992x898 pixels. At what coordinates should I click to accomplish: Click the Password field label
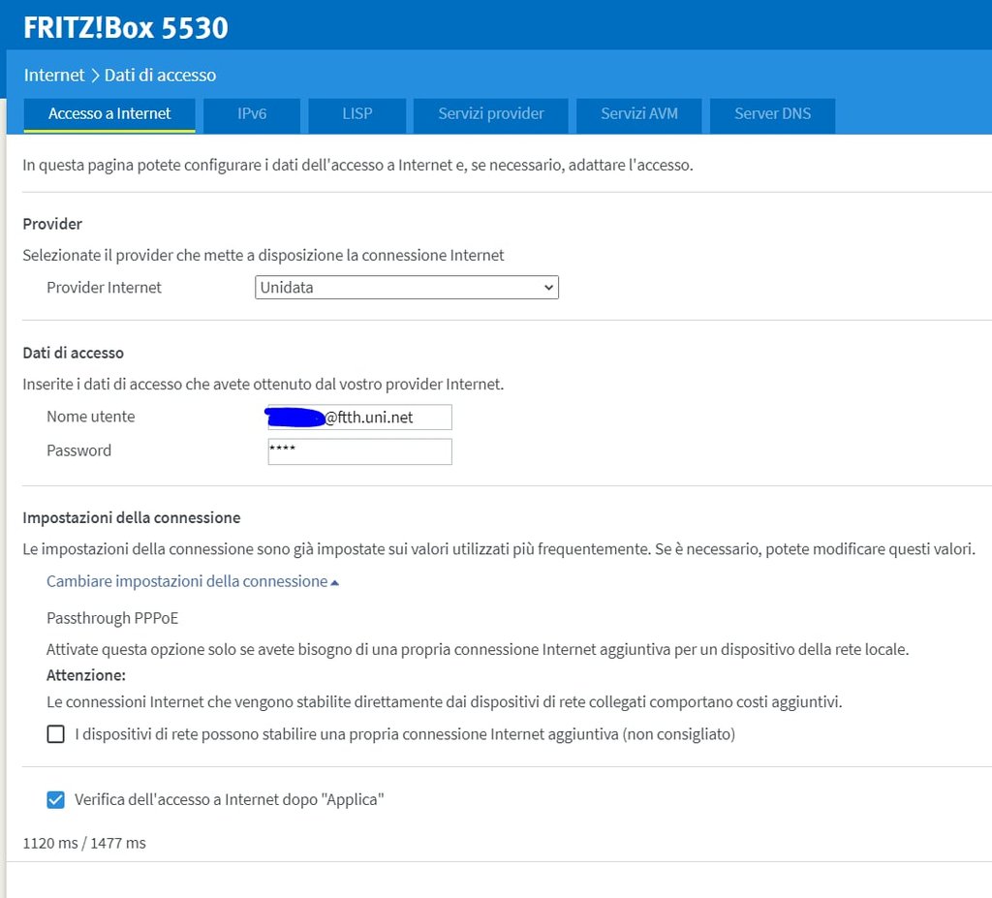coord(78,450)
